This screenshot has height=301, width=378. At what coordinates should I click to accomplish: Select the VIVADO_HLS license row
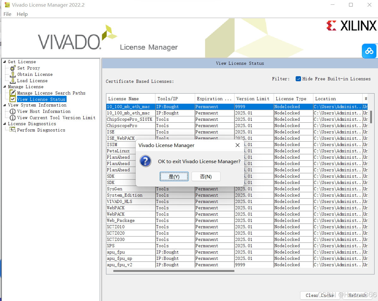(x=237, y=201)
